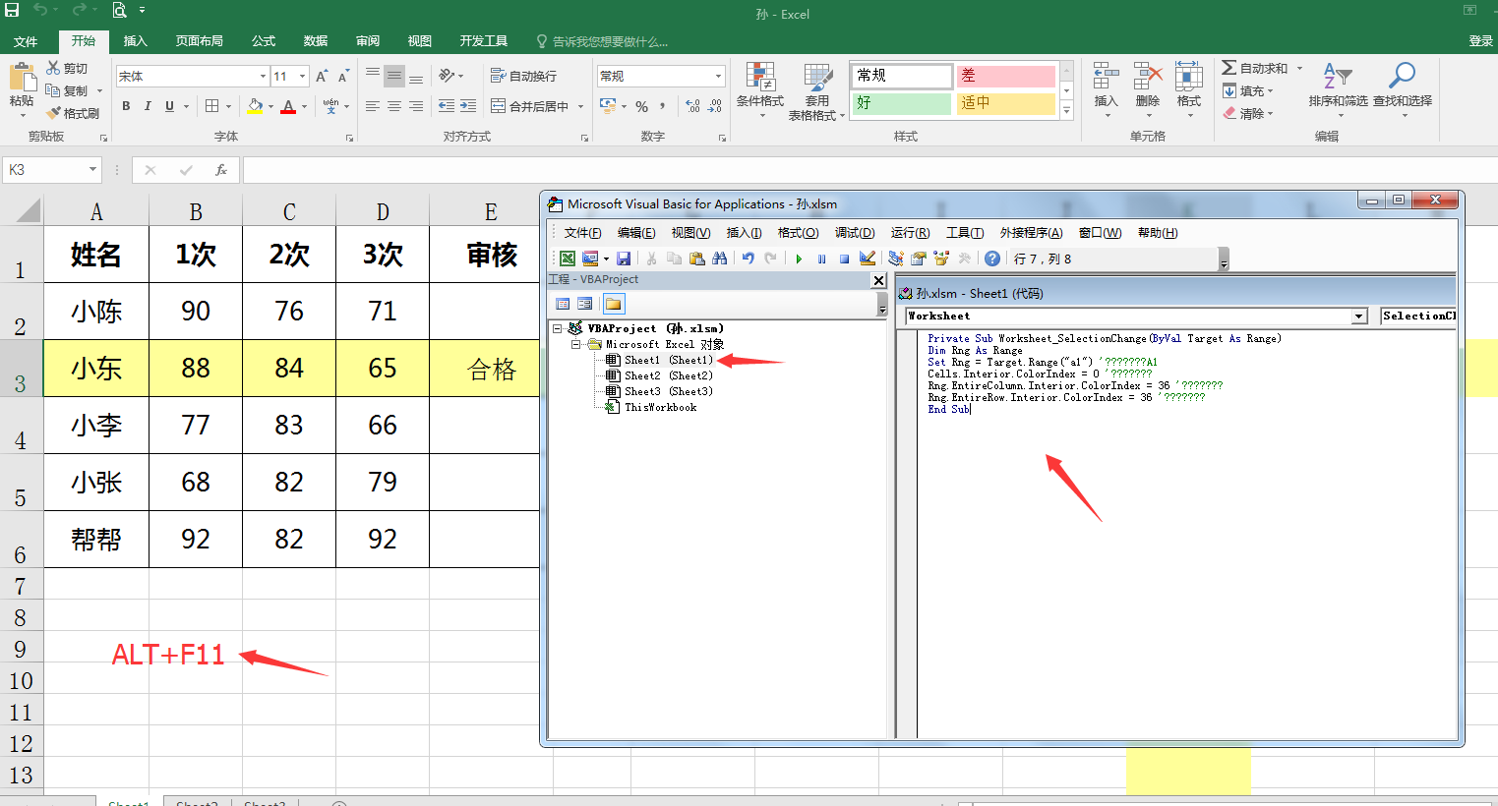Collapse the Microsoft Excel 对象 folder node

(x=576, y=344)
